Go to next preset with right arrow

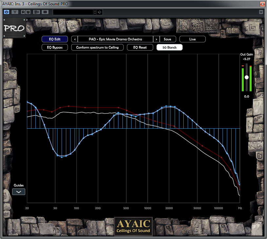click(156, 39)
